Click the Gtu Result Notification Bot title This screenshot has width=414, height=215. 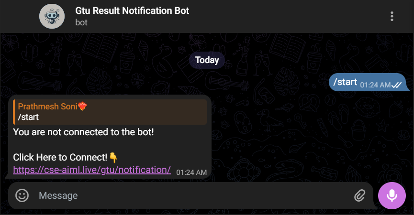132,11
